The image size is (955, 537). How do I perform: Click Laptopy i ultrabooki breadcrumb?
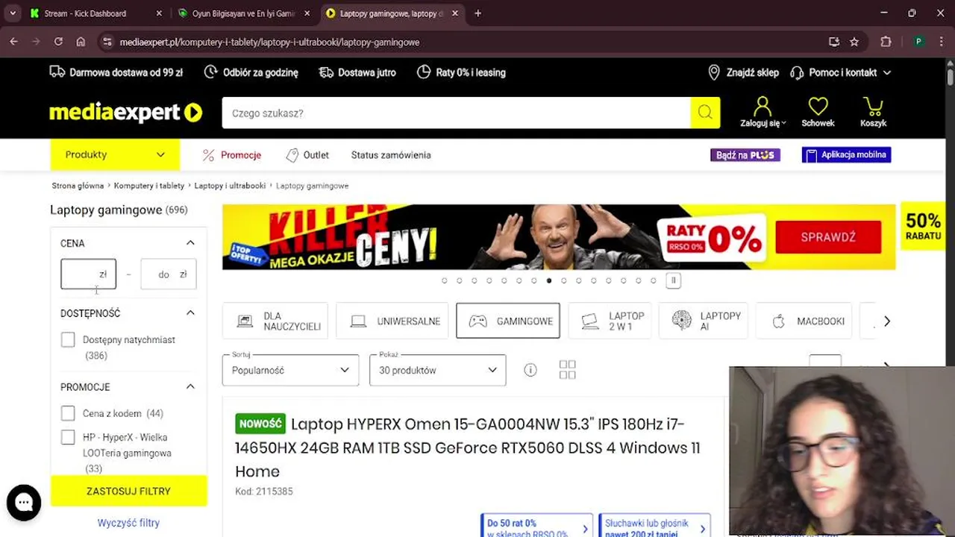(x=230, y=186)
